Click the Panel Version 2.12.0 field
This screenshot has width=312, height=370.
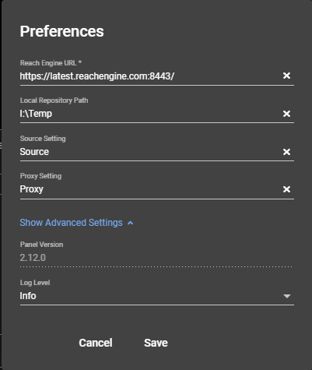click(156, 258)
